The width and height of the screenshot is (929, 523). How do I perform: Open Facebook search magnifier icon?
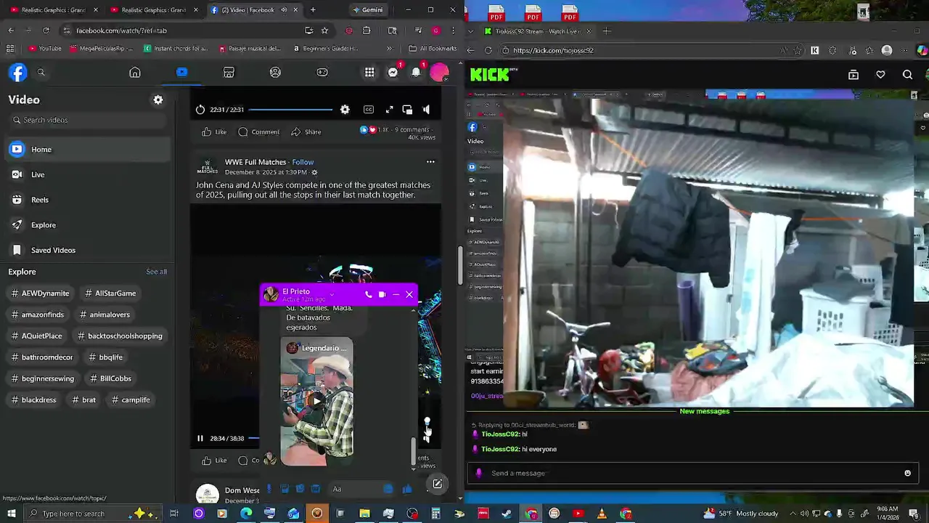click(x=41, y=72)
